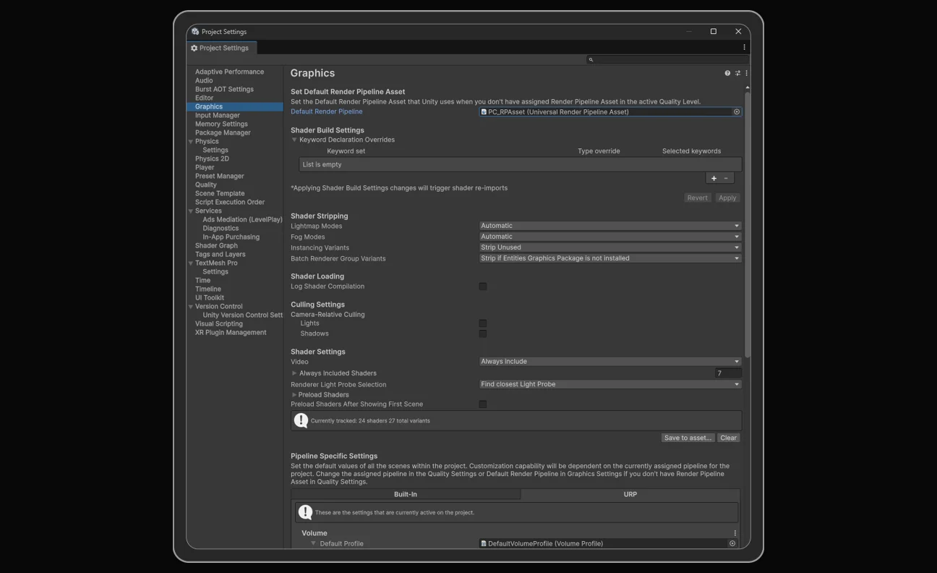
Task: Click the object picker for Default Render Pipeline
Action: coord(737,112)
